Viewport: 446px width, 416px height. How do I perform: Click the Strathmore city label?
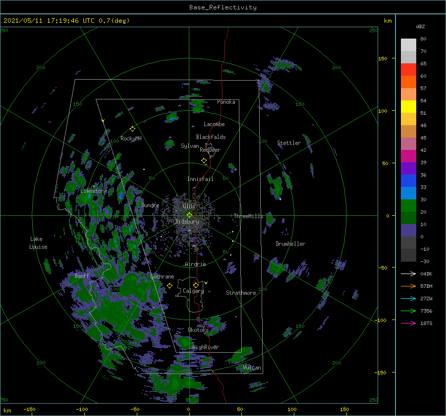pyautogui.click(x=241, y=293)
